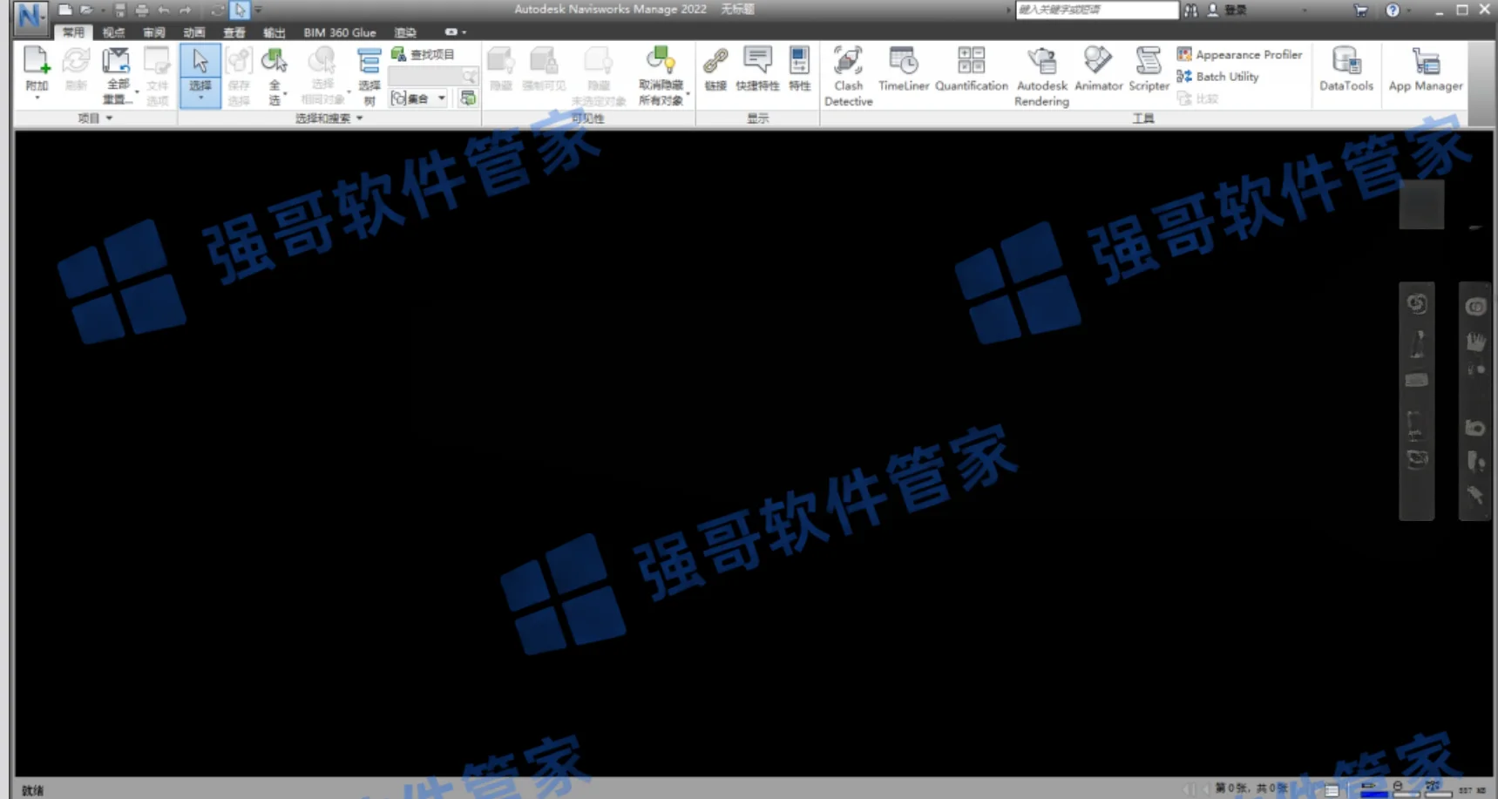Open the DataTools tool
This screenshot has height=799, width=1498.
click(1346, 69)
